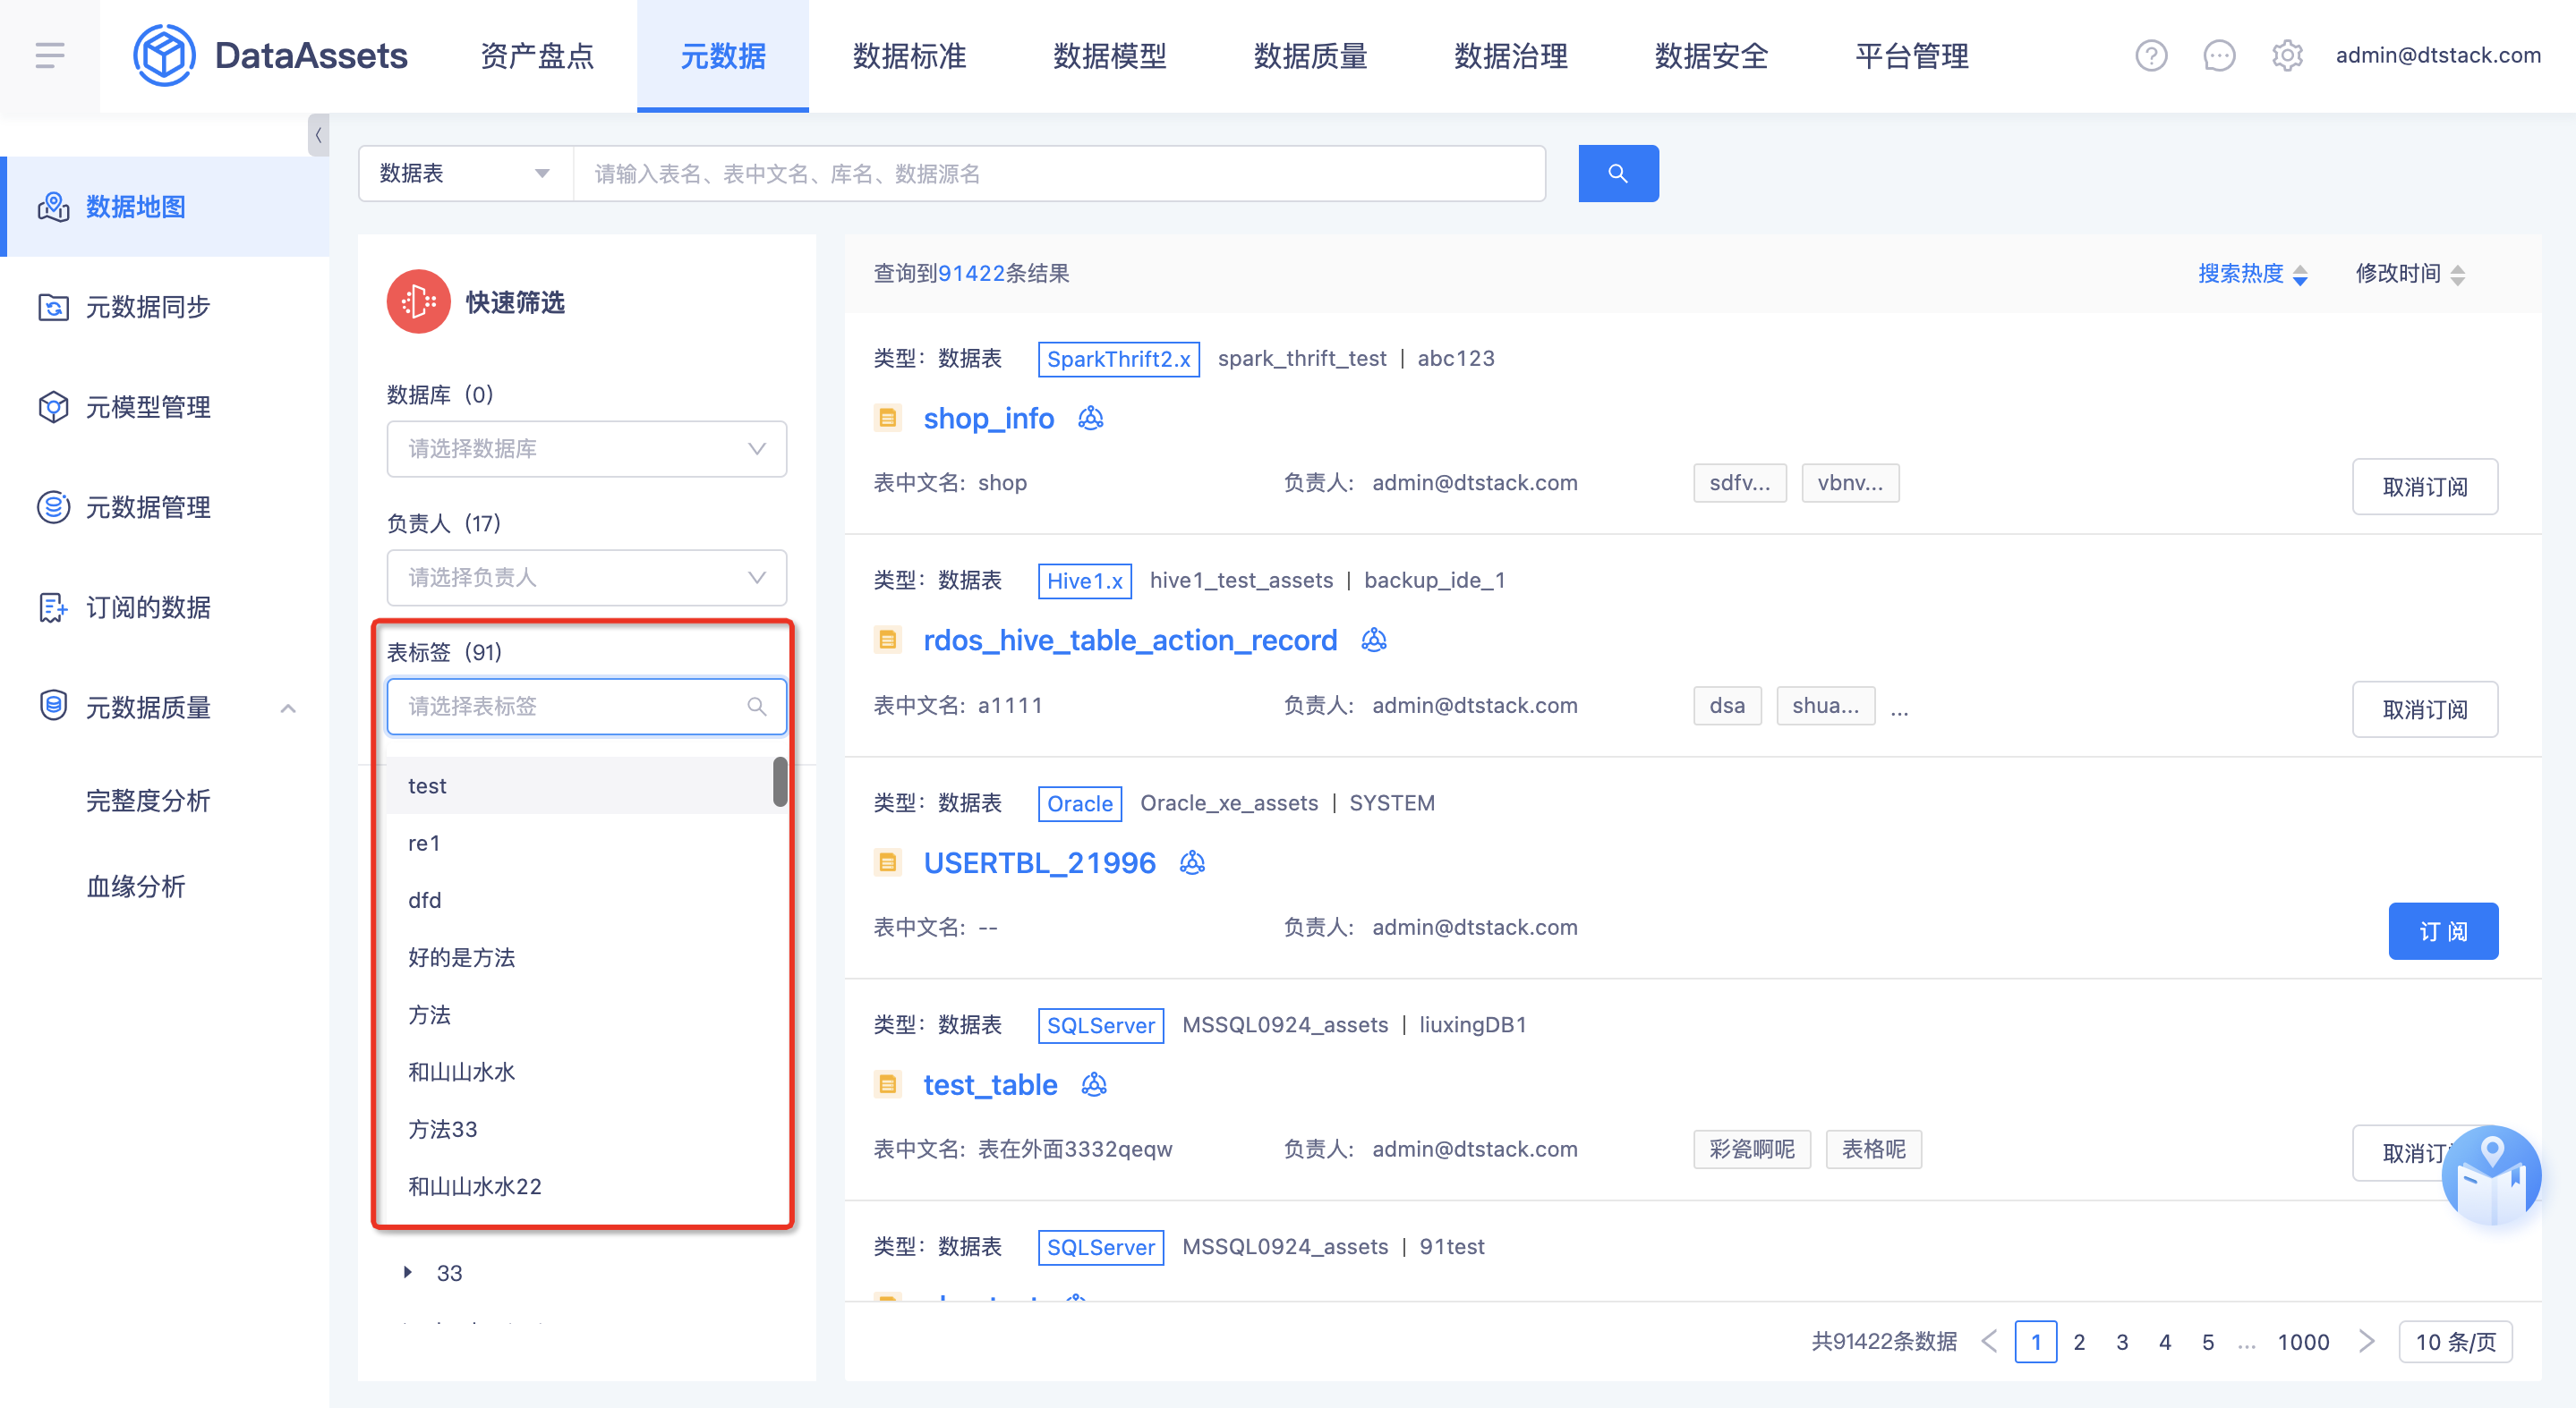Image resolution: width=2576 pixels, height=1408 pixels.
Task: Click lineage icon next to test_table
Action: tap(1094, 1084)
